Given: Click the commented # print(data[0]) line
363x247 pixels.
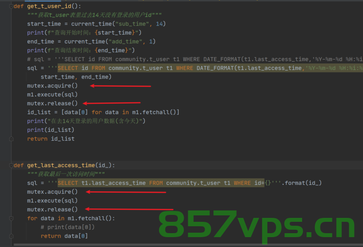Looking at the screenshot, I should tap(68, 227).
